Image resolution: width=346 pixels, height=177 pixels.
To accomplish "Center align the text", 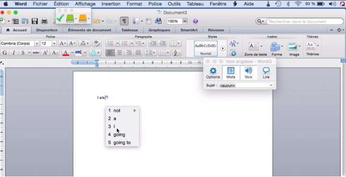I will point(119,53).
